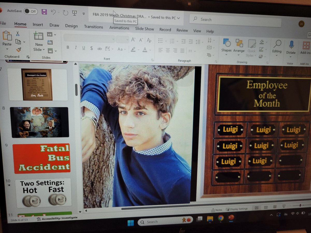Viewport: 311px width, 233px height.
Task: Click the Paste clipboard icon
Action: click(7, 36)
